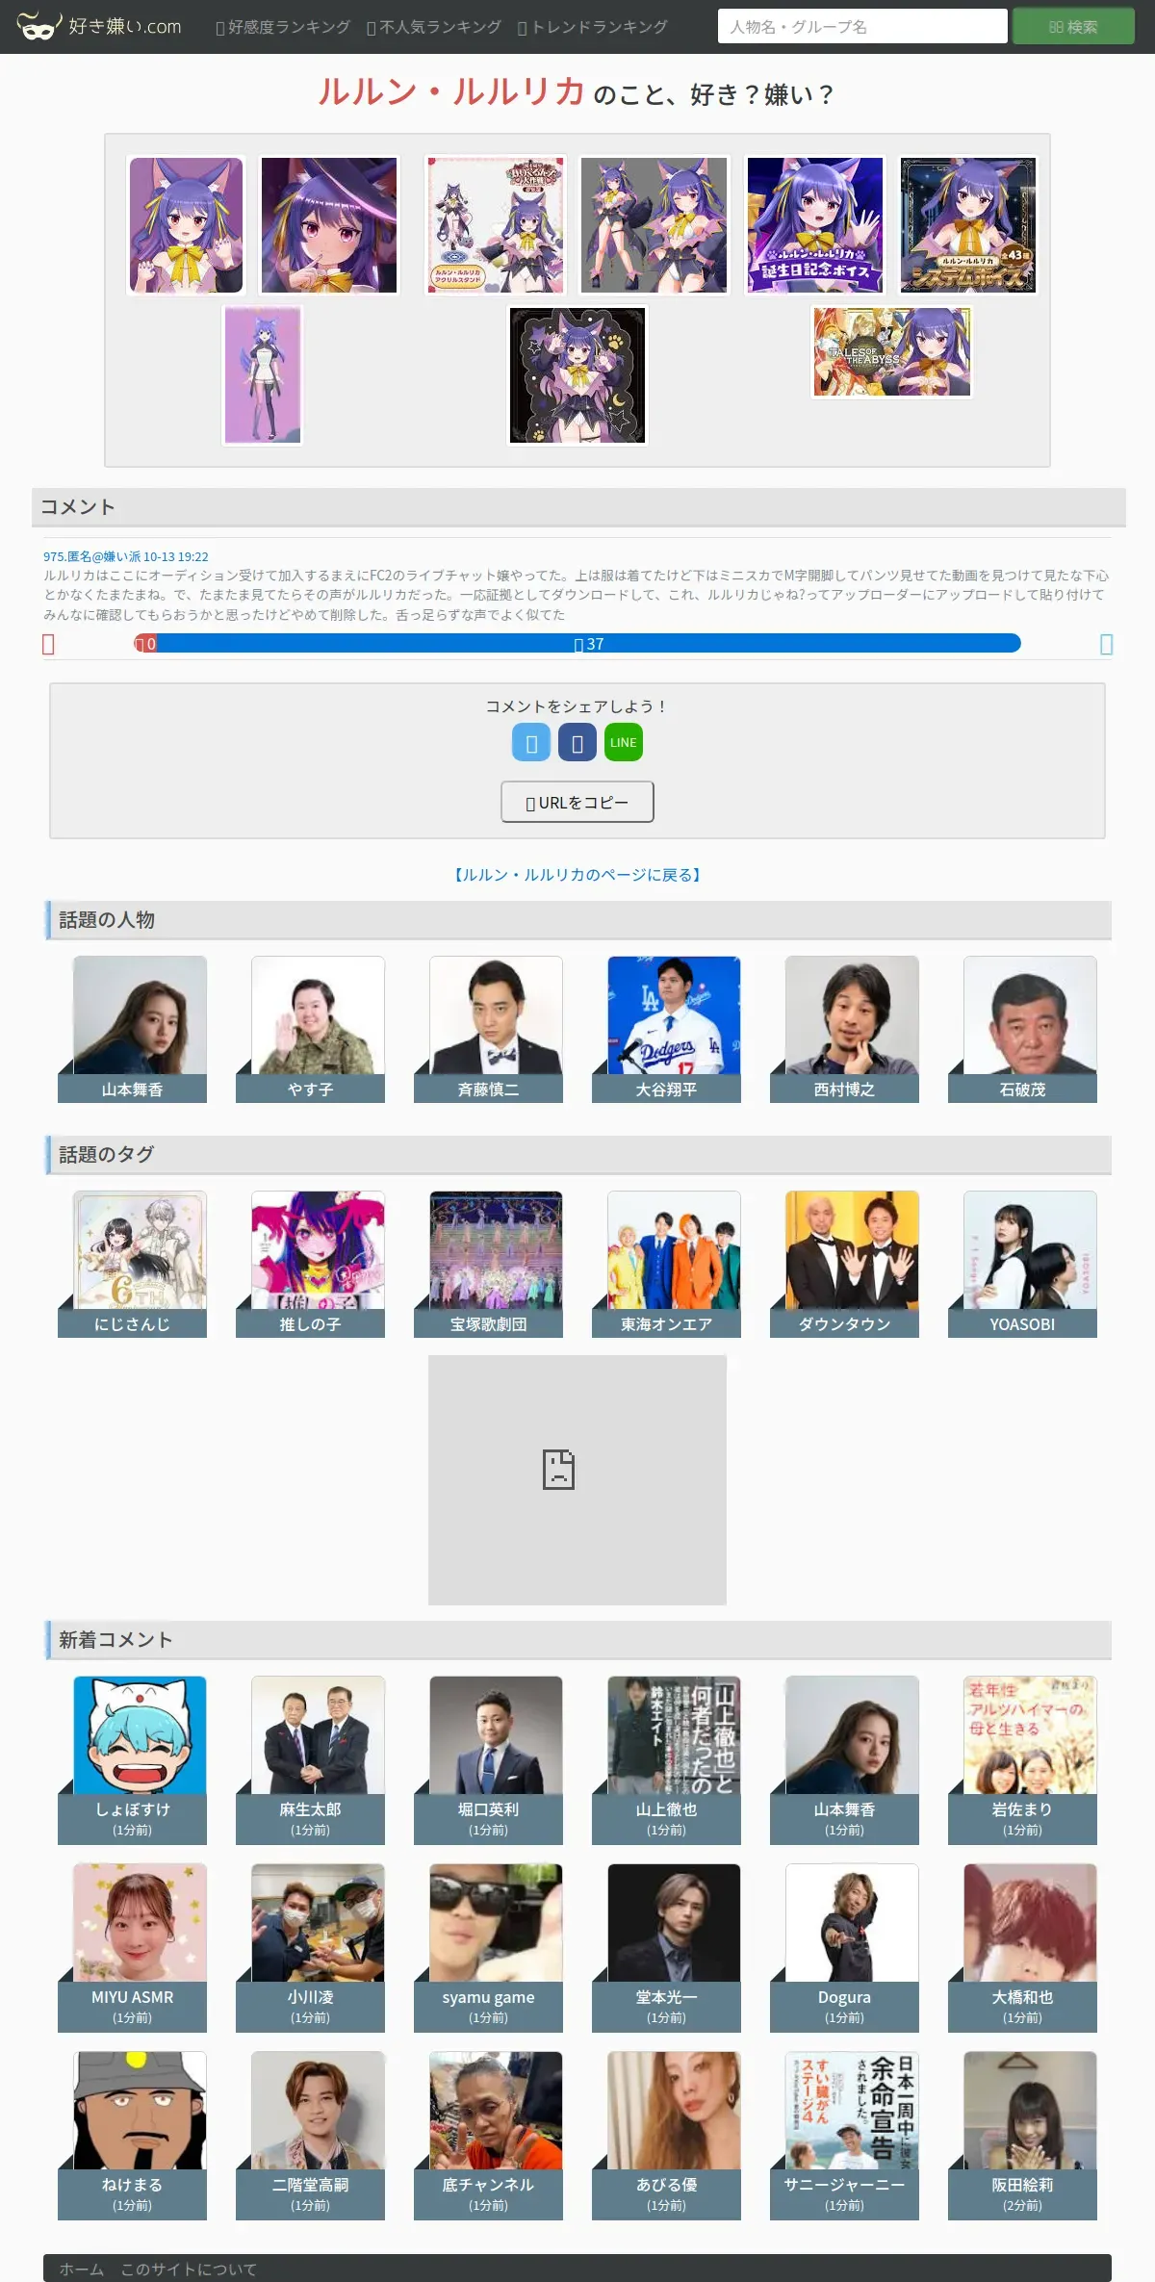
Task: Open the 大谷翔平 card
Action: (667, 1029)
